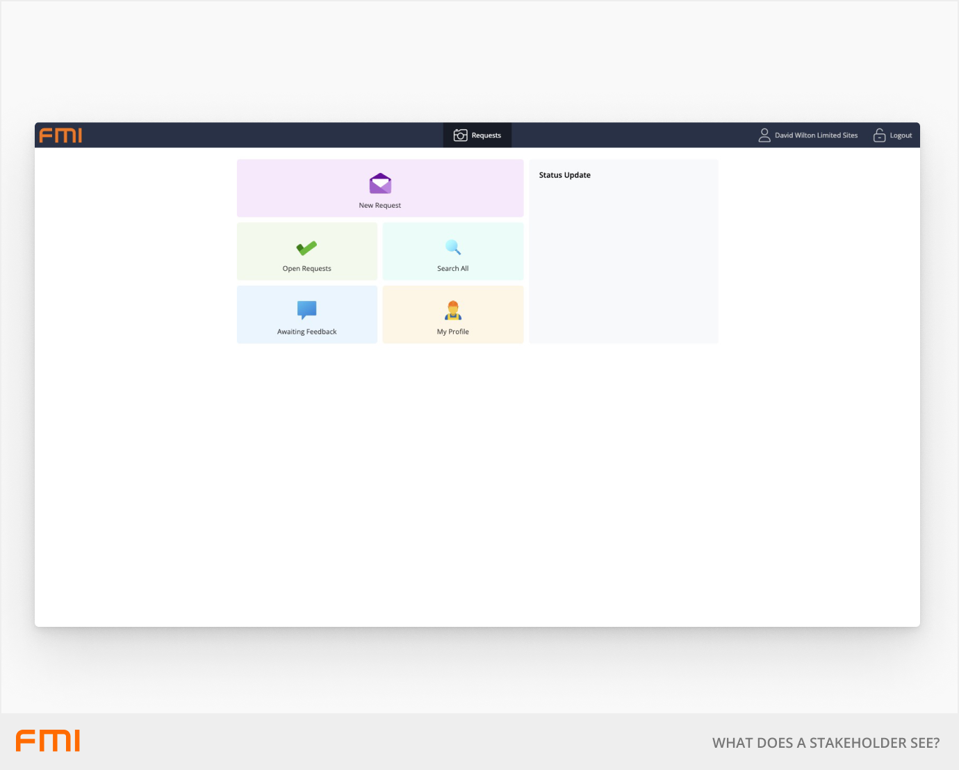Select David Wilton Limited Sites account name

tap(816, 136)
